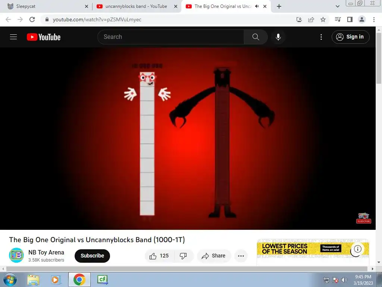Share this video

(x=214, y=256)
